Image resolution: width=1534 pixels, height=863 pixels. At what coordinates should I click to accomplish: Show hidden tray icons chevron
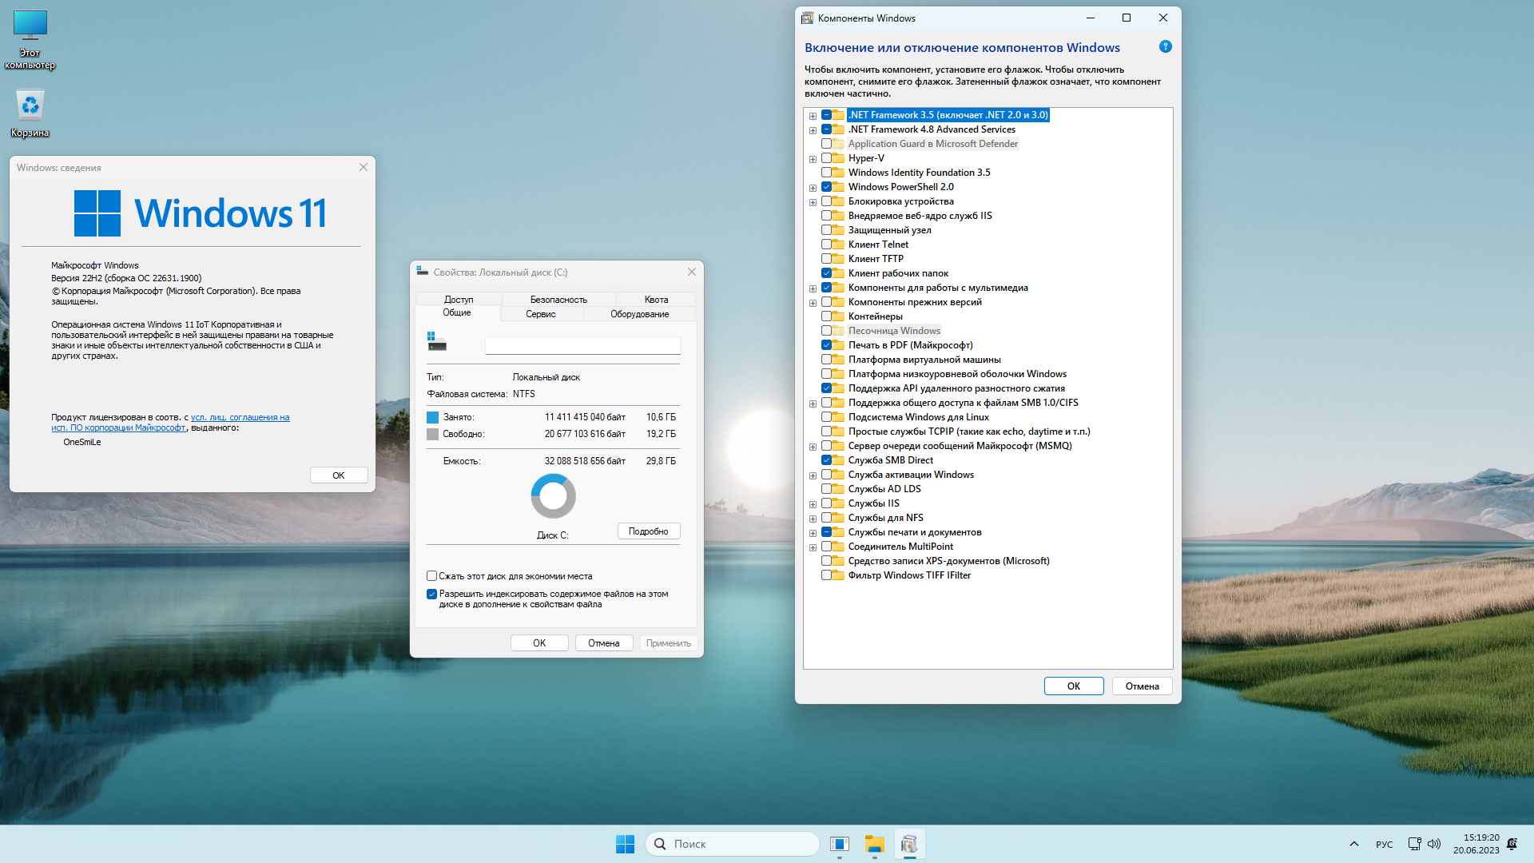[1353, 844]
